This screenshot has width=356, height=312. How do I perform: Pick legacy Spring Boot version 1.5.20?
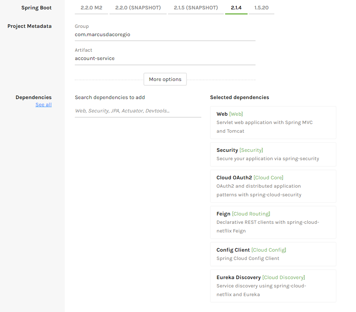[261, 7]
